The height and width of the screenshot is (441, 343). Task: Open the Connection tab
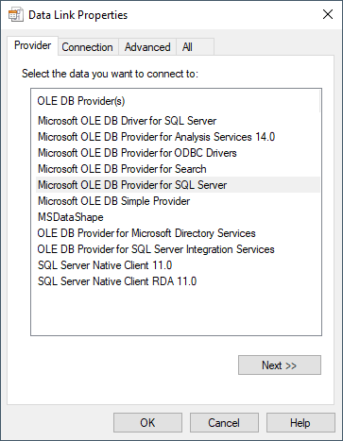(87, 47)
